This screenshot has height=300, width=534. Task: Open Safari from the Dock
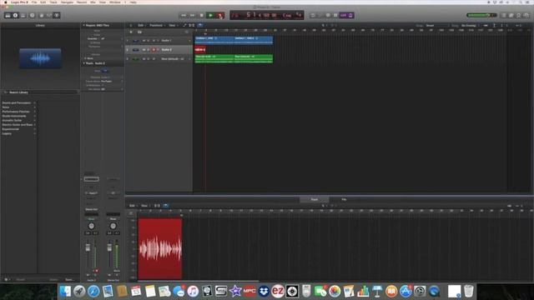click(93, 292)
